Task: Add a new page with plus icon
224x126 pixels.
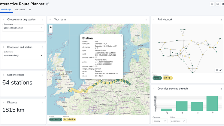Action: click(x=30, y=9)
